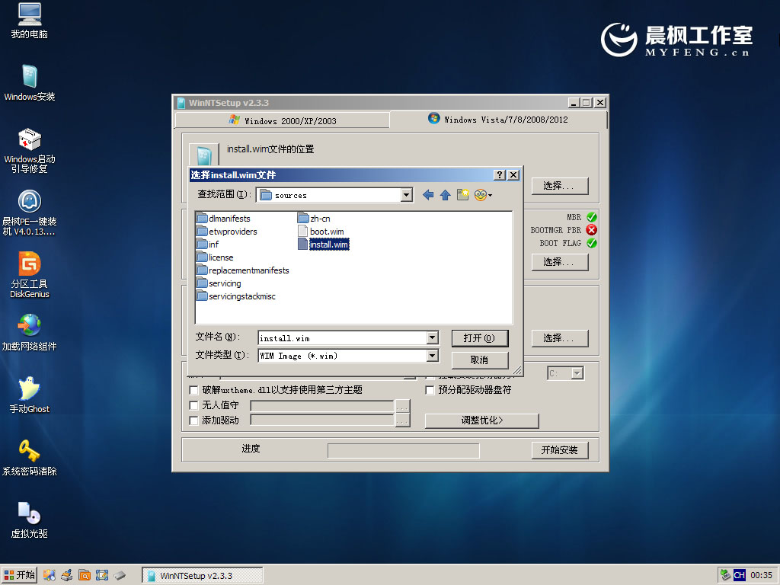Select the servicing folder
This screenshot has height=585, width=780.
click(x=219, y=283)
